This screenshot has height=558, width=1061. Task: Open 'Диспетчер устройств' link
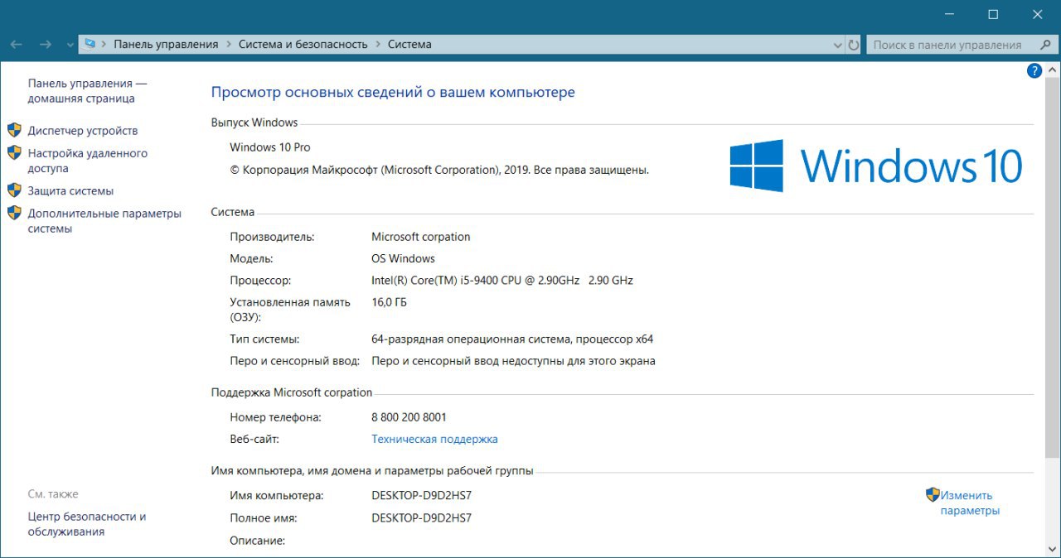tap(83, 131)
